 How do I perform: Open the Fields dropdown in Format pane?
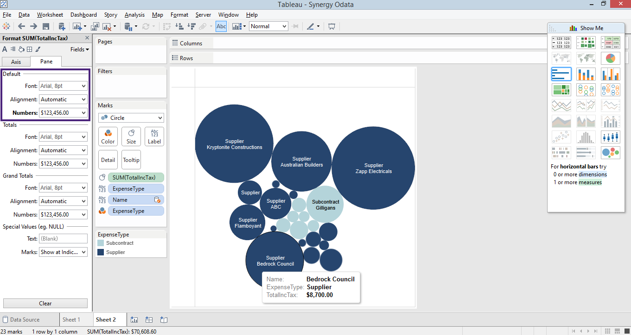[x=80, y=49]
